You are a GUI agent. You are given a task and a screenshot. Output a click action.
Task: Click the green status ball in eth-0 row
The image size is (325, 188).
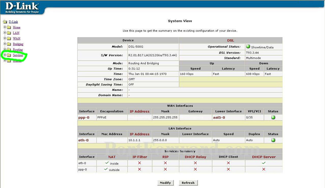coord(273,140)
